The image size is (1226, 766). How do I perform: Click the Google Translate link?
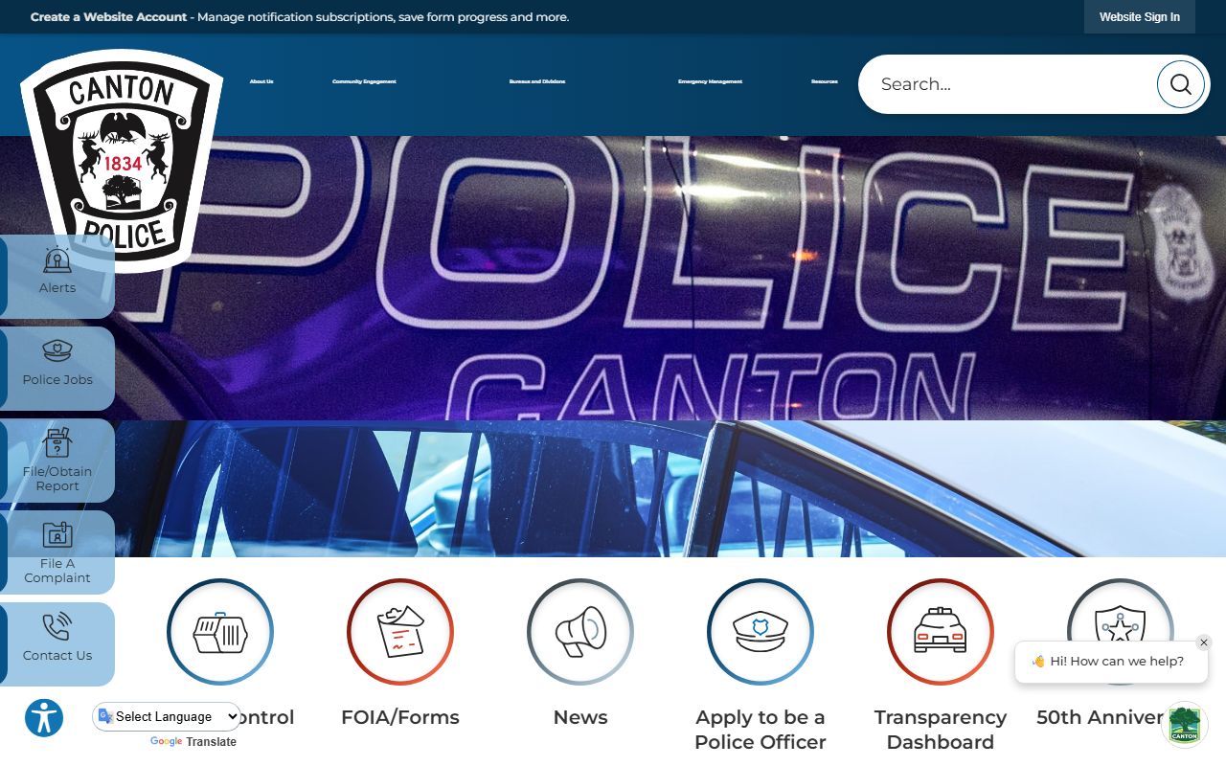point(193,742)
